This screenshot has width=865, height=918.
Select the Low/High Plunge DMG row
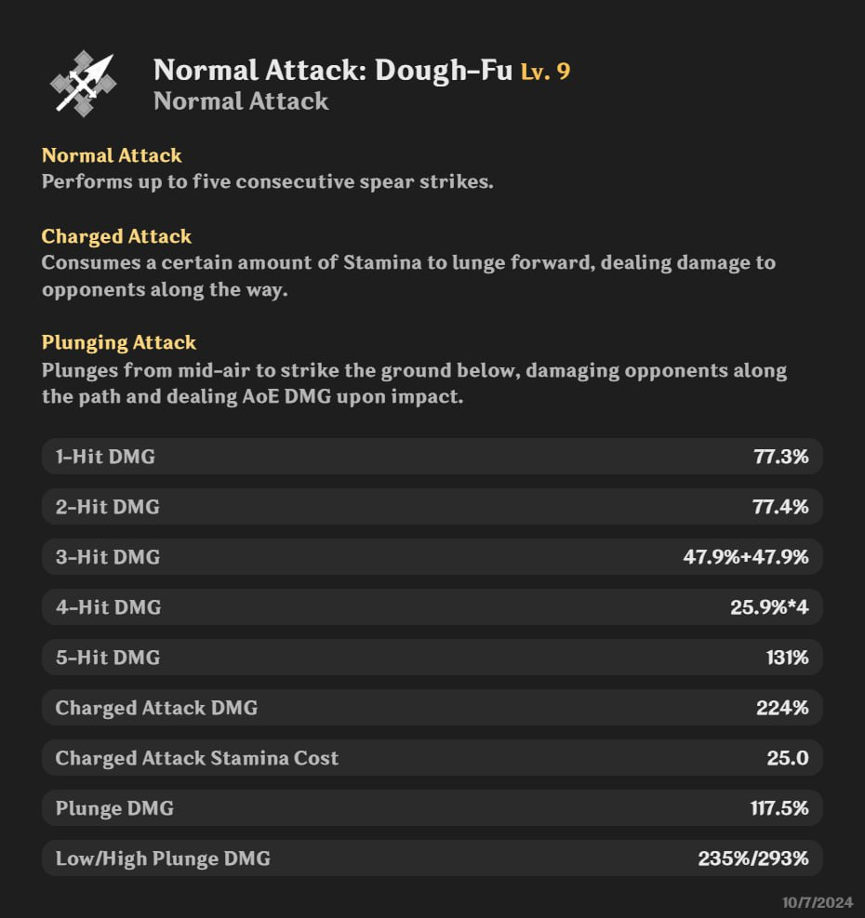(x=432, y=858)
